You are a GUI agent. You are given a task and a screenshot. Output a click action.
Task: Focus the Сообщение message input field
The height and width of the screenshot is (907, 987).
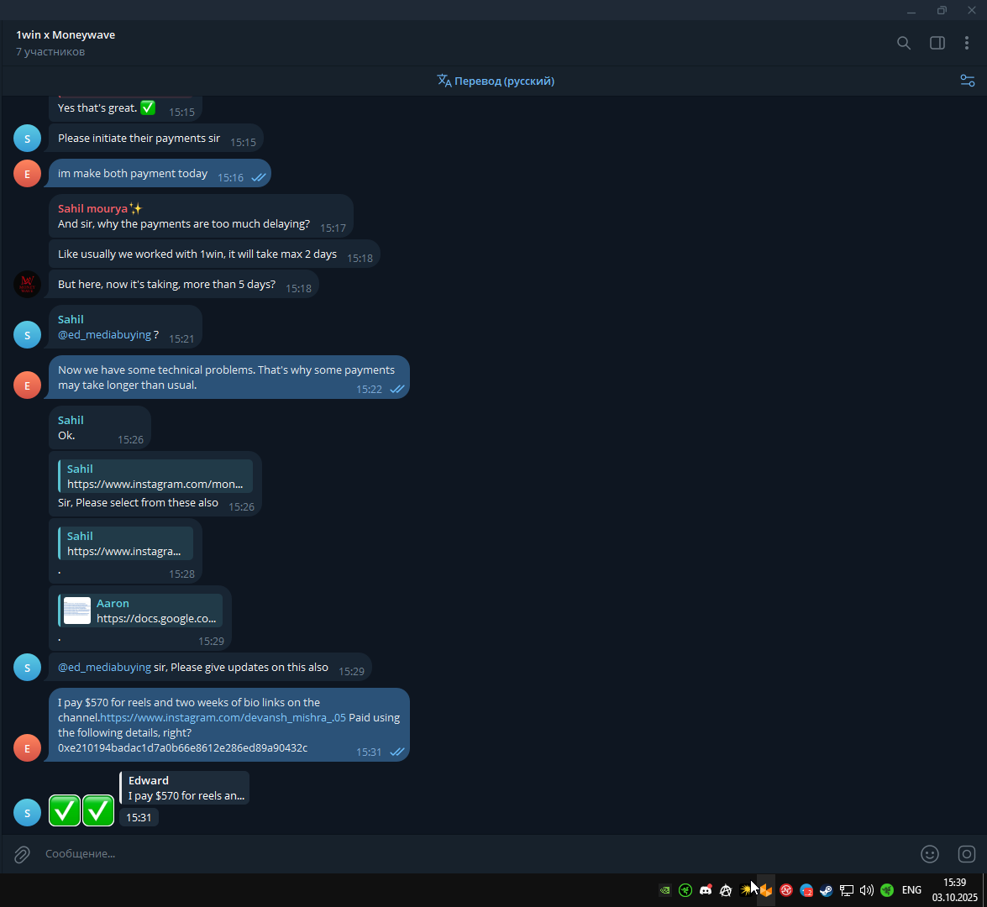point(472,853)
